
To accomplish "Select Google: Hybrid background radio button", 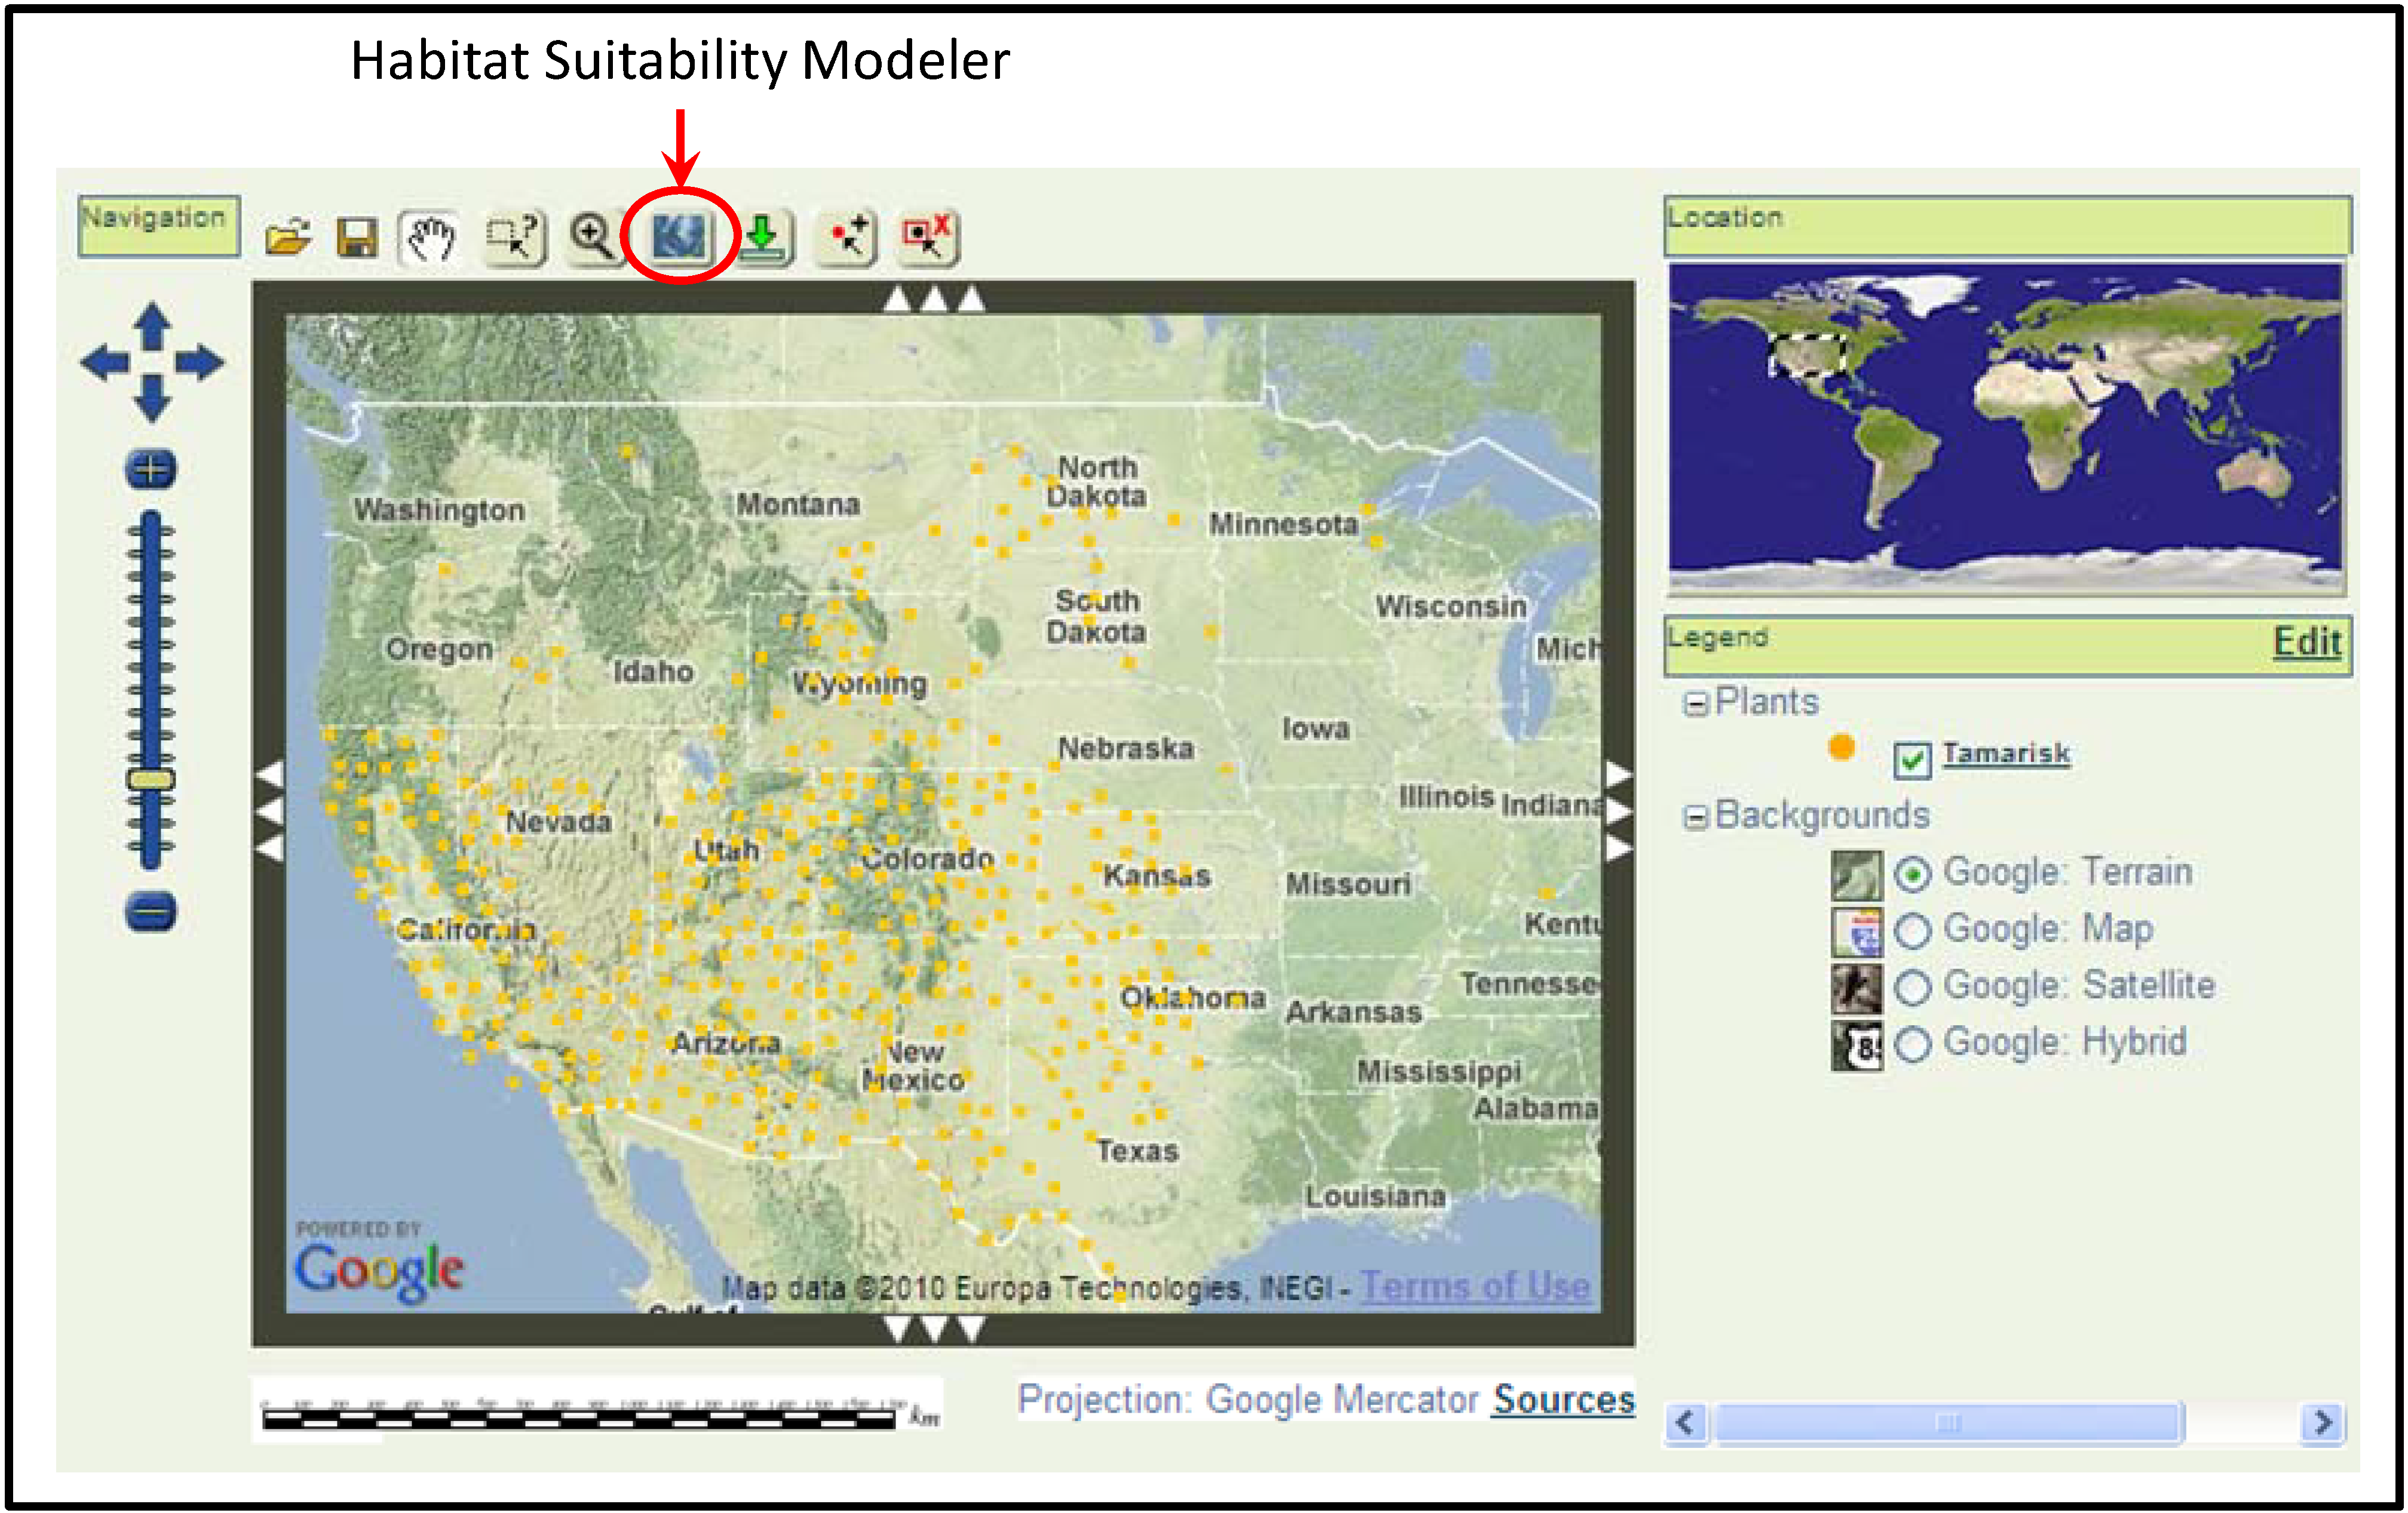I will click(1912, 1044).
